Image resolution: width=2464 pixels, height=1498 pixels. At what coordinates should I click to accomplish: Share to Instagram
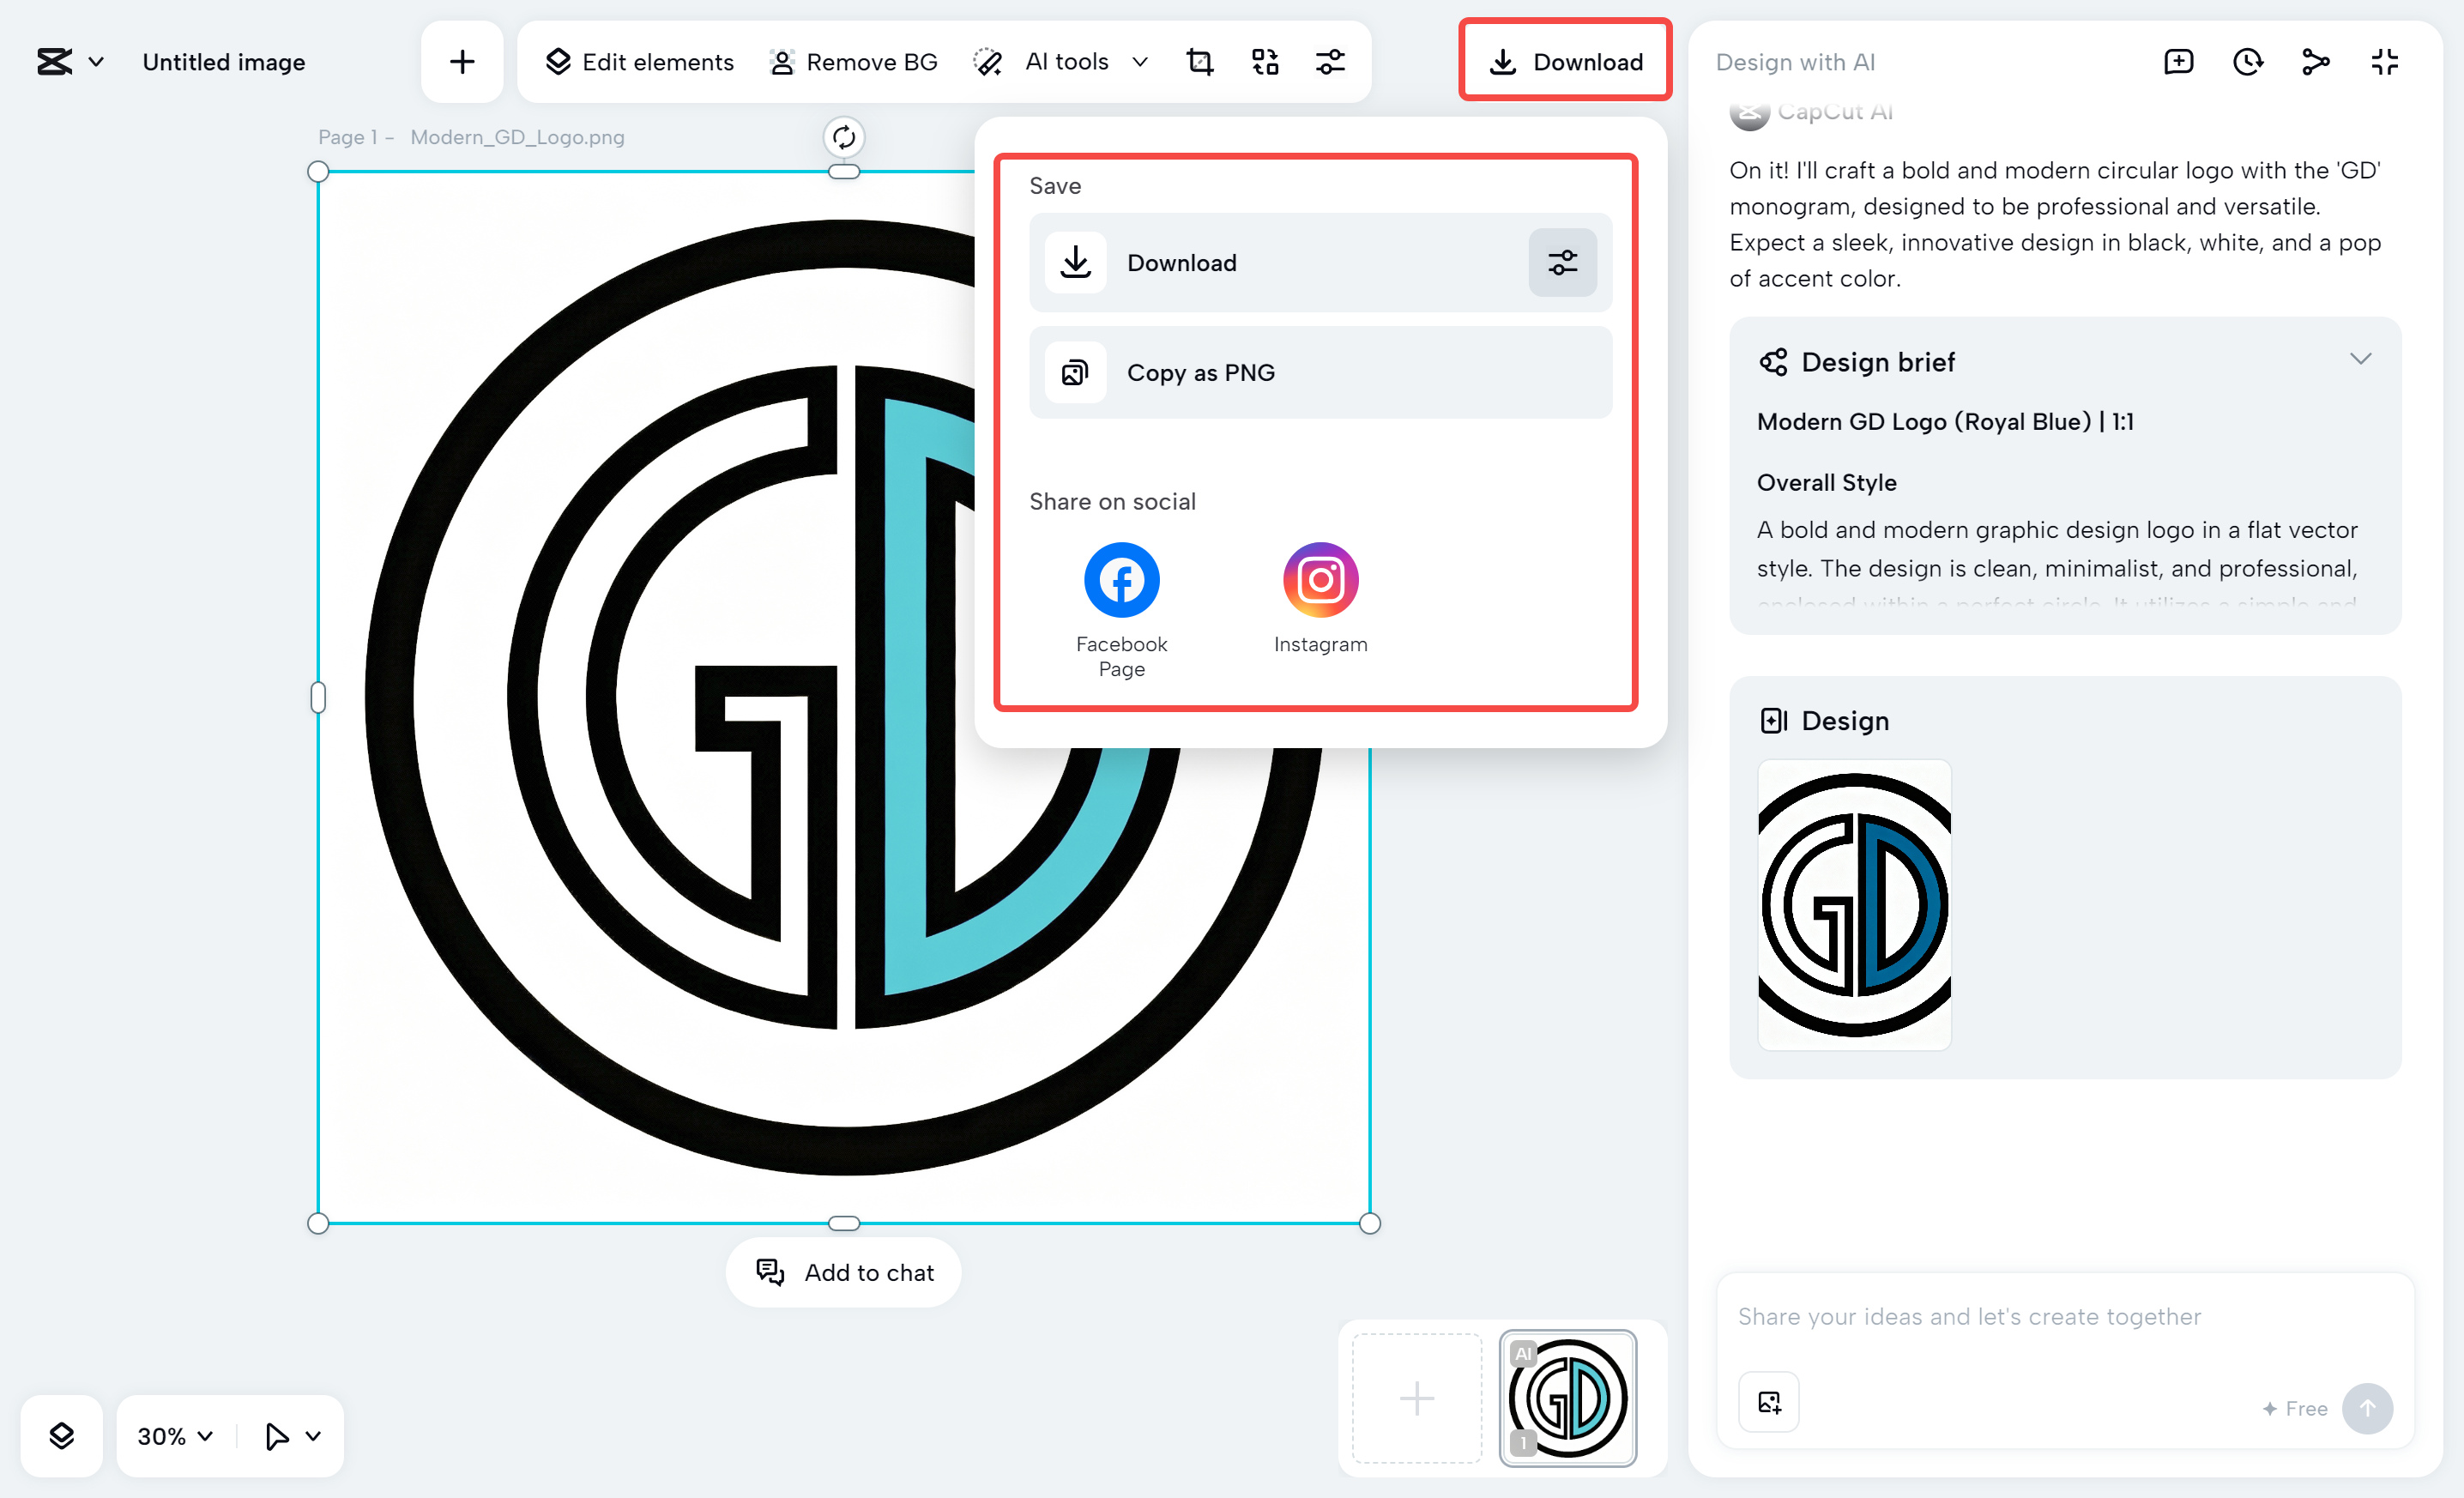pos(1320,580)
